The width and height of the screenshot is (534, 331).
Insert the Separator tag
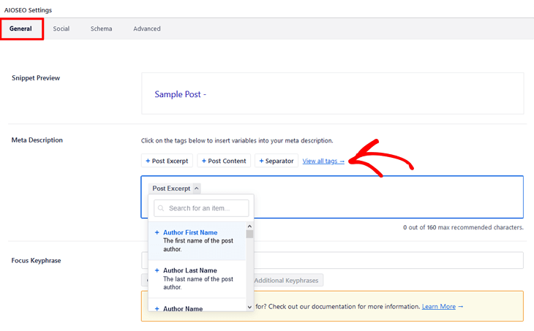(x=277, y=161)
